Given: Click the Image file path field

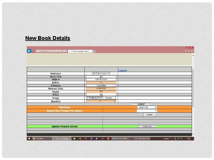Looking at the screenshot, I should pyautogui.click(x=95, y=98).
